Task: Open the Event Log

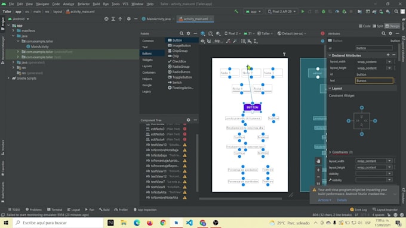Action: 359,210
